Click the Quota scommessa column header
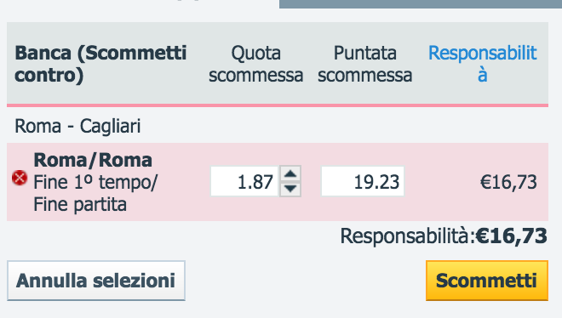The height and width of the screenshot is (318, 562). tap(256, 64)
